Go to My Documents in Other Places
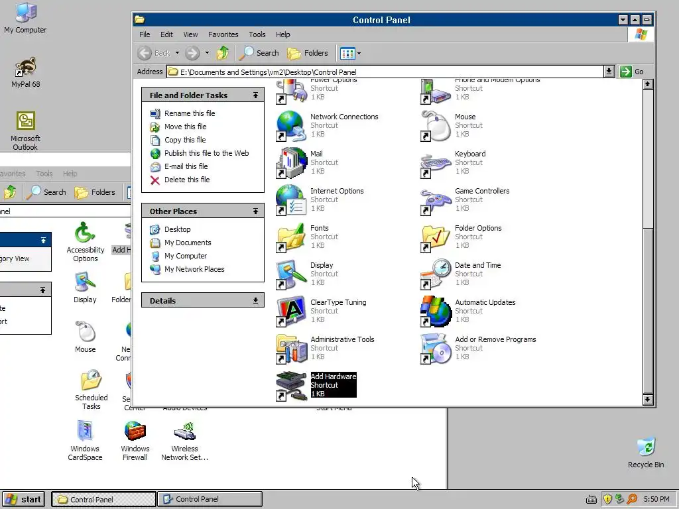The width and height of the screenshot is (679, 509). coord(188,243)
